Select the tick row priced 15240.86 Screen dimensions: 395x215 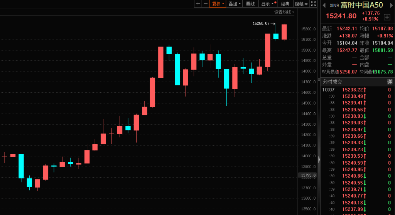(x=357, y=176)
